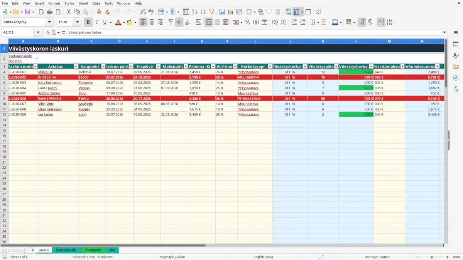The image size is (463, 260).
Task: Click the AutoFilter funnel icon
Action: 211,12
